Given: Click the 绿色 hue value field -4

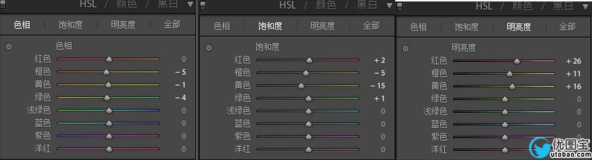Looking at the screenshot, I should 181,97.
